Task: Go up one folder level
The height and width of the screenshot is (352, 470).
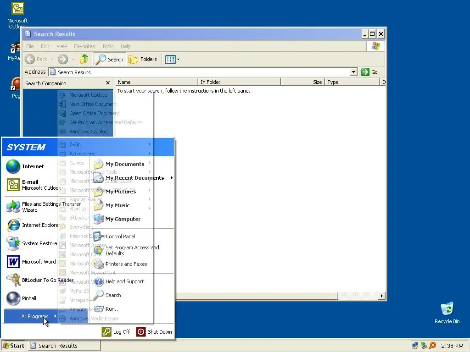Action: (x=84, y=59)
